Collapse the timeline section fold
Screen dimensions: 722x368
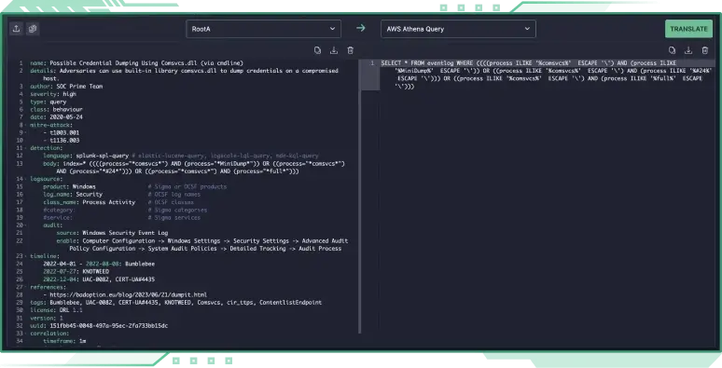click(26, 256)
